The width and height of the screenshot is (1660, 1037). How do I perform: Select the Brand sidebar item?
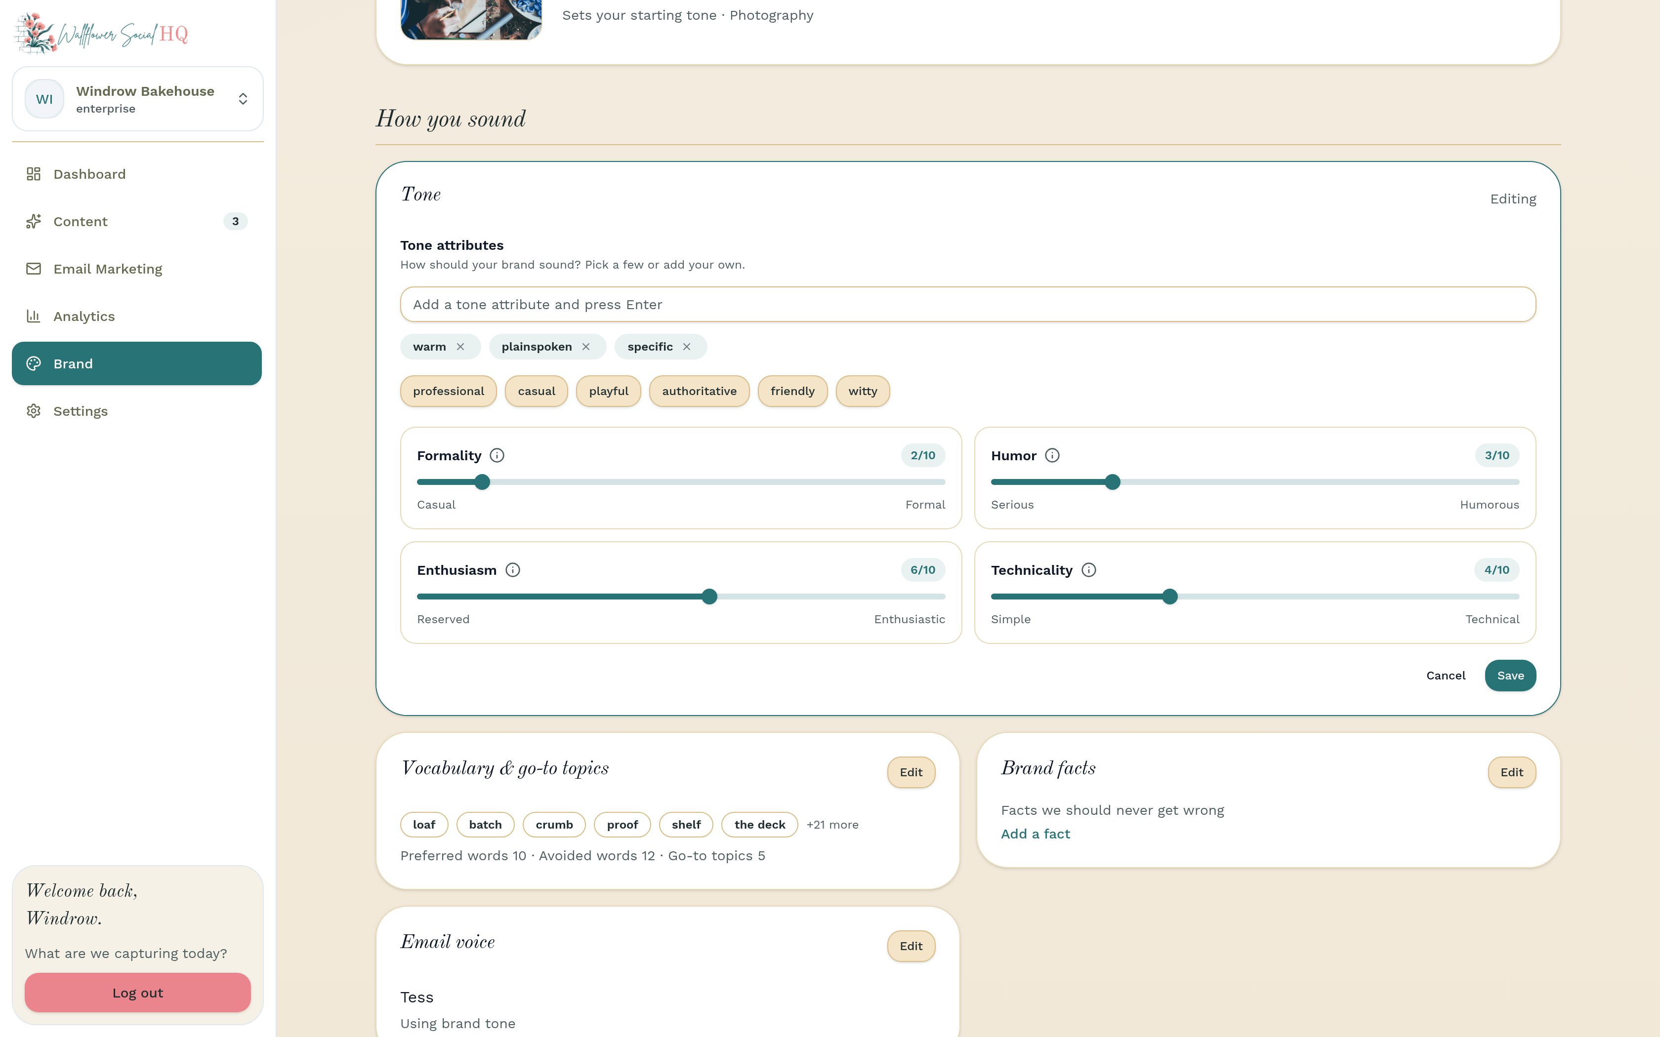tap(136, 363)
